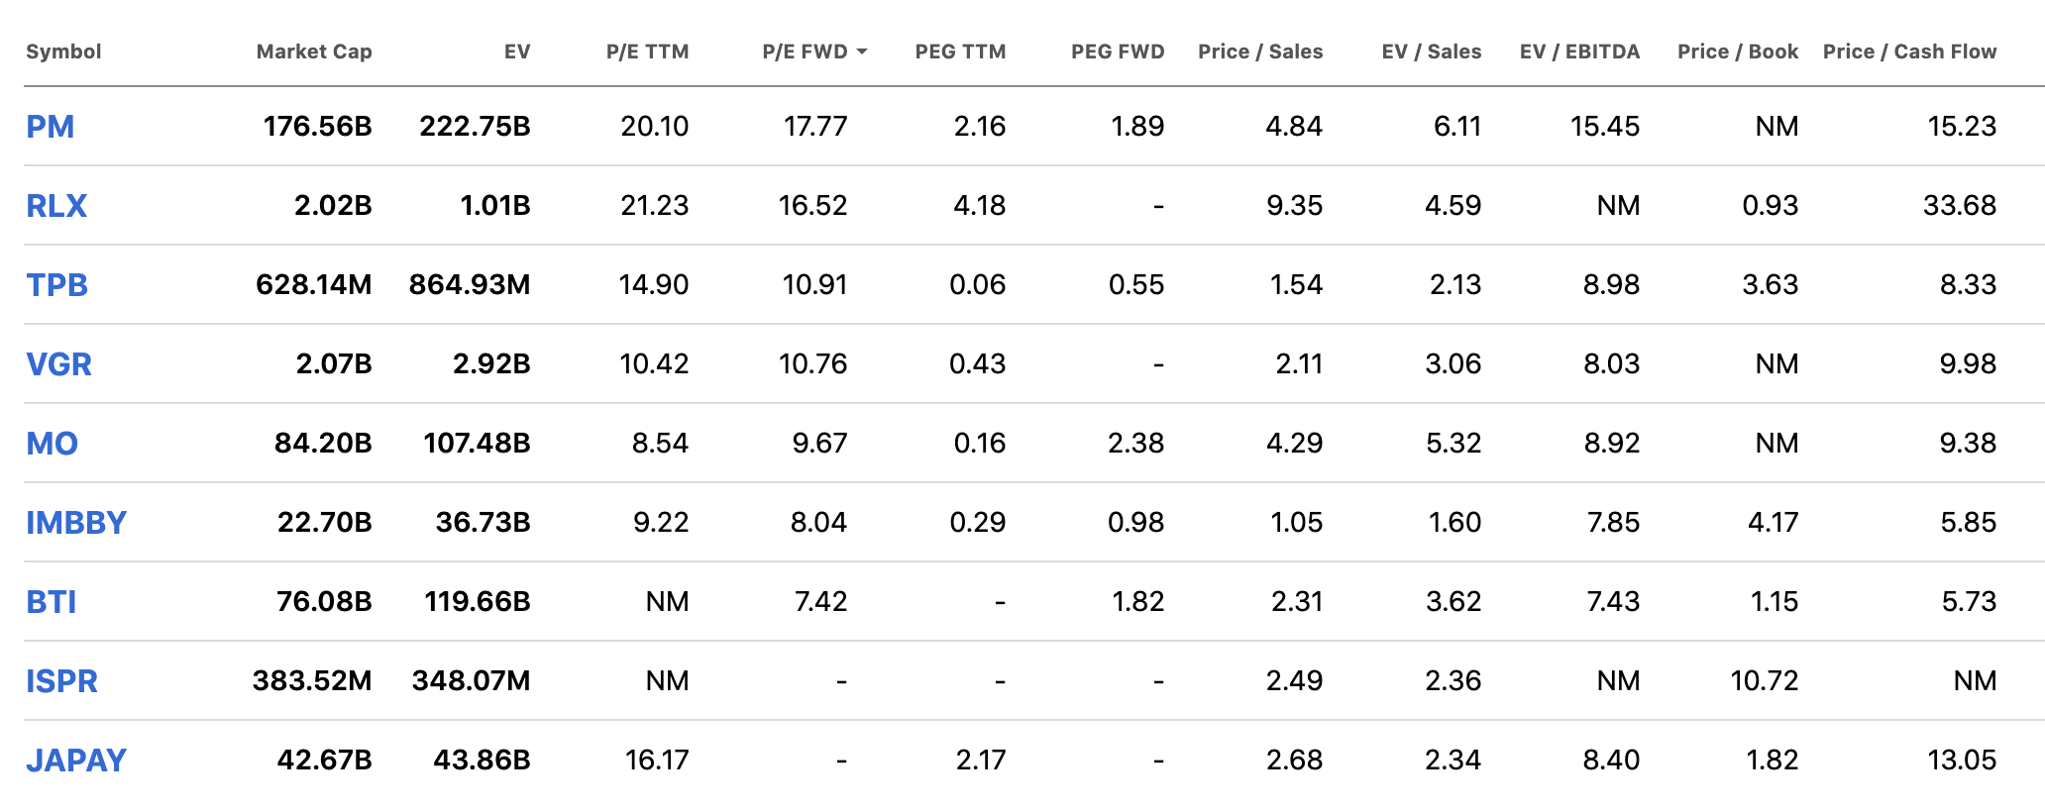Open the VGR stock page
The width and height of the screenshot is (2045, 812).
tap(58, 364)
